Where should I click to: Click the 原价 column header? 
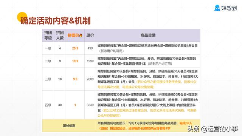click(x=90, y=35)
